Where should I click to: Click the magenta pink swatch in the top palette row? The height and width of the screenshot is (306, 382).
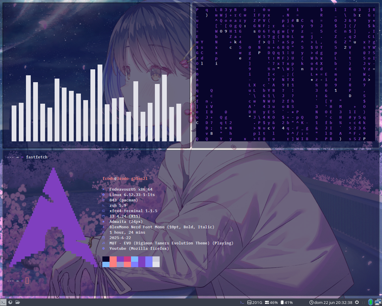(127, 259)
